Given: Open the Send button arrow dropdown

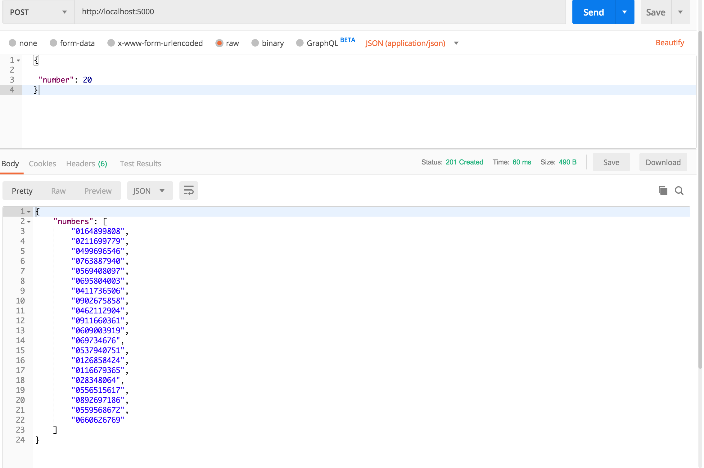Looking at the screenshot, I should (x=625, y=12).
